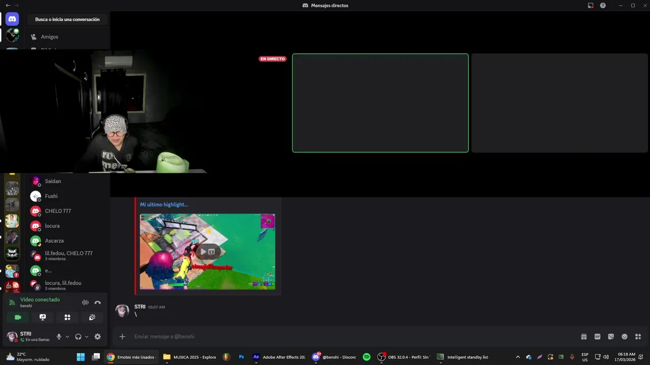Open the sticker picker

coord(611,337)
